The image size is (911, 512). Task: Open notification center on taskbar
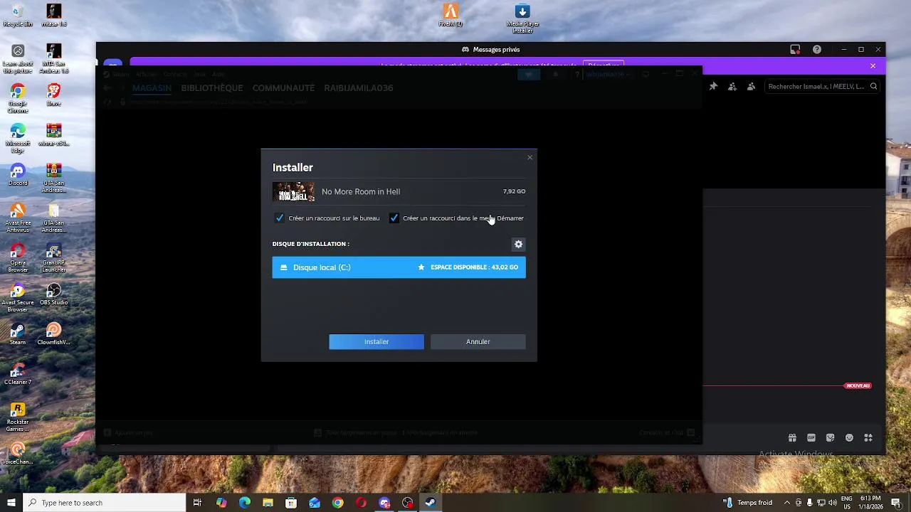point(895,503)
